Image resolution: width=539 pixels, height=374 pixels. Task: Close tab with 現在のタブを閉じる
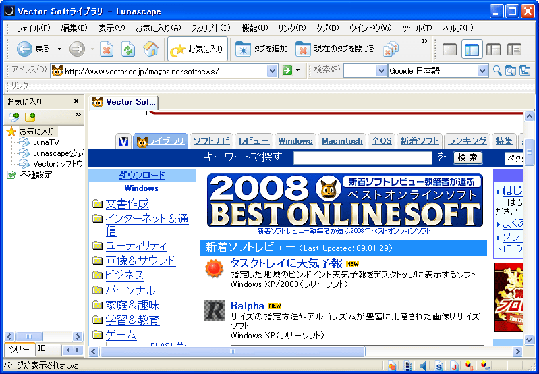tap(335, 49)
